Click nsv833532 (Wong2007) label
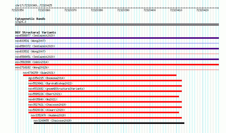The height and width of the screenshot is (133, 226). [x=30, y=51]
